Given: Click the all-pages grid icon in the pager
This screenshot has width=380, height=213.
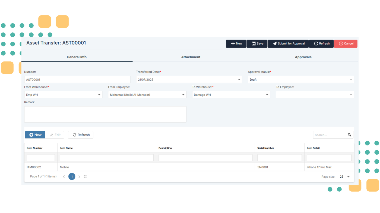Looking at the screenshot, I should (85, 176).
